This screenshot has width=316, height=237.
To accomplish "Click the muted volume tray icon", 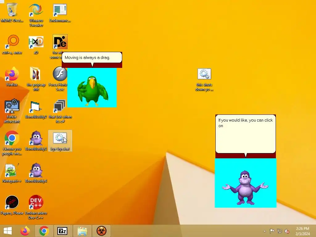I will pos(287,231).
